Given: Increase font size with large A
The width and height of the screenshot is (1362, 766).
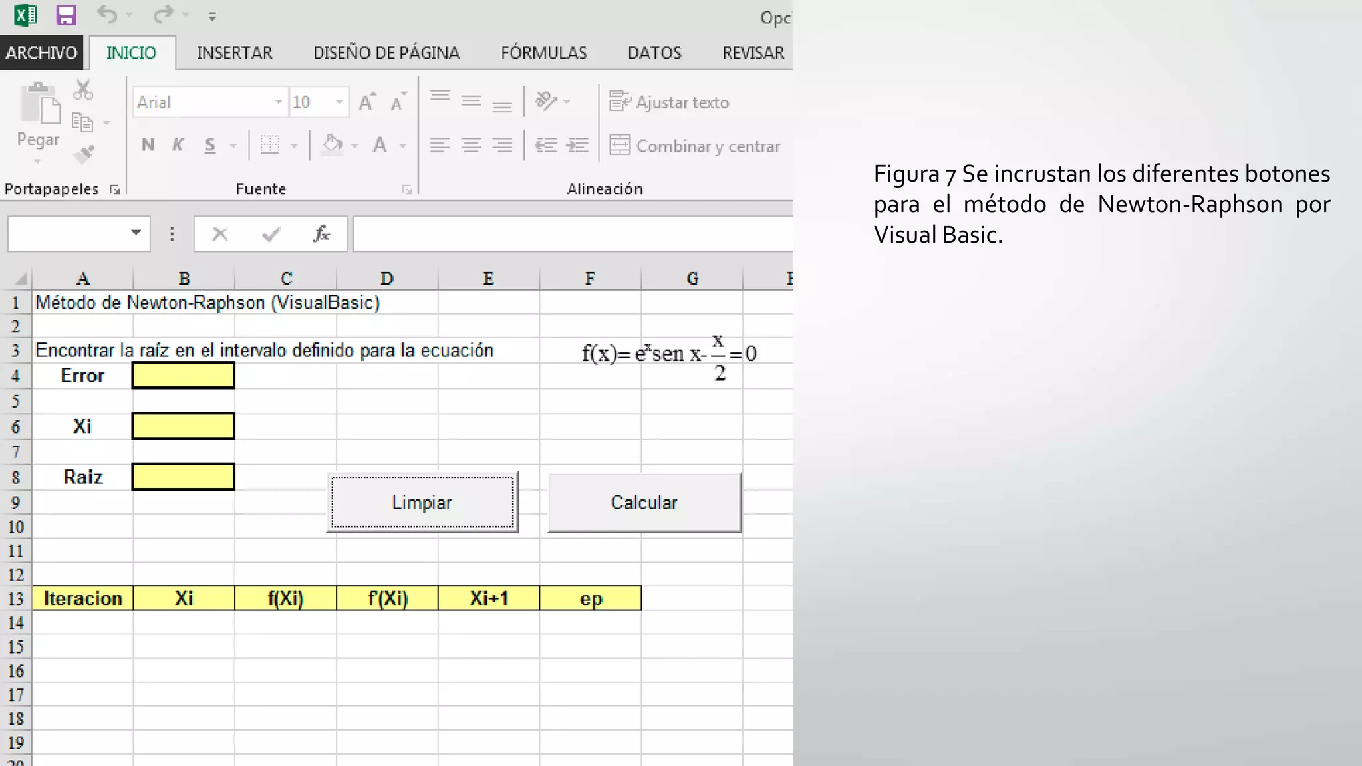Looking at the screenshot, I should [367, 102].
